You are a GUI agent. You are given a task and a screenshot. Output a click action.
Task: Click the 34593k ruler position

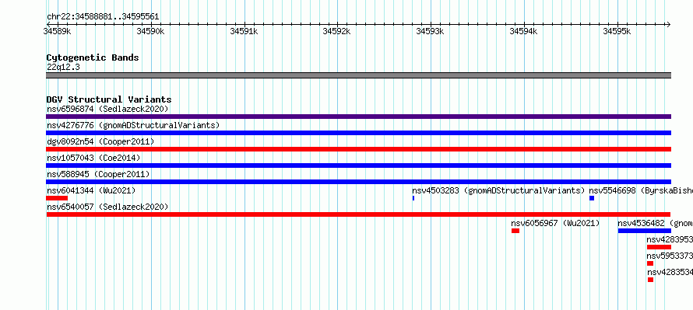[431, 31]
